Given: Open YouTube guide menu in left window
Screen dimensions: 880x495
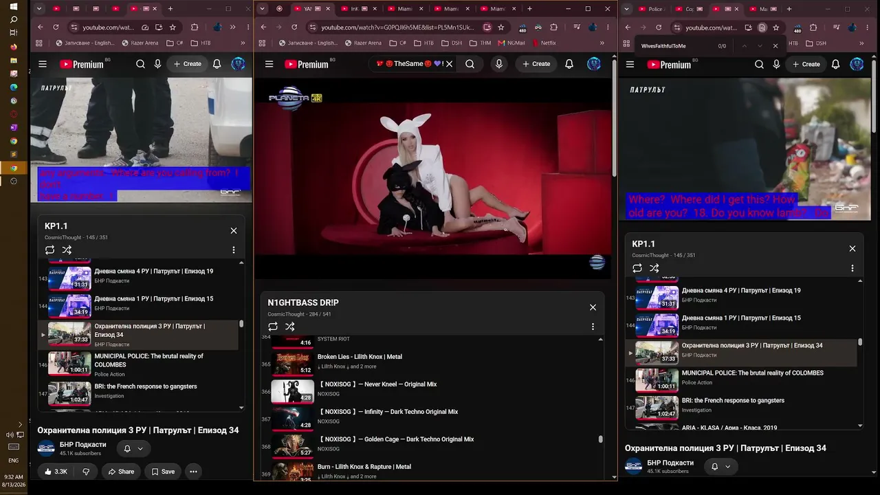Looking at the screenshot, I should [43, 64].
